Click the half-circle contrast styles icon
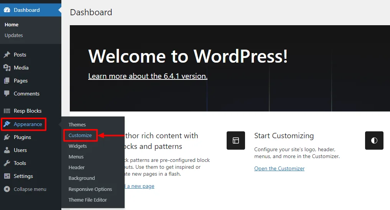The height and width of the screenshot is (210, 390). [374, 141]
